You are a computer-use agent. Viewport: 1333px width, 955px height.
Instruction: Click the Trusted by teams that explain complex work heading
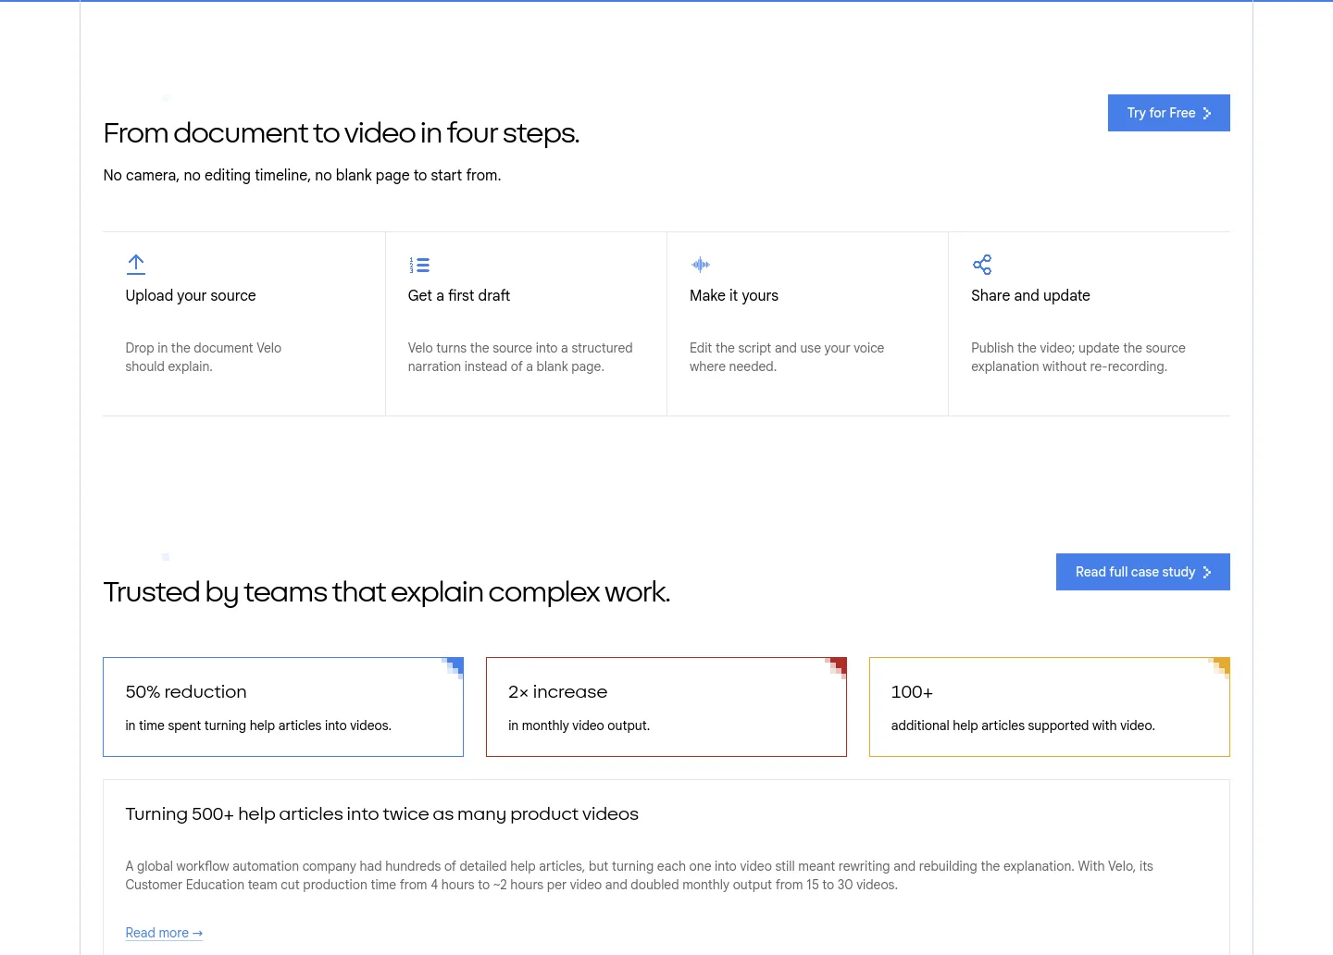(387, 592)
